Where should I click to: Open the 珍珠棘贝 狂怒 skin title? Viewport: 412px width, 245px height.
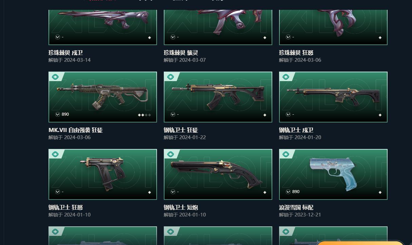tap(296, 53)
